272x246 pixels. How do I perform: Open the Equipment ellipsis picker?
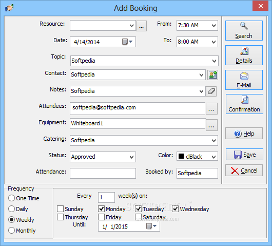pyautogui.click(x=211, y=125)
